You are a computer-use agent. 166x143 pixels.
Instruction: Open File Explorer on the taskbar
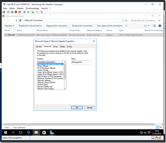point(36,132)
